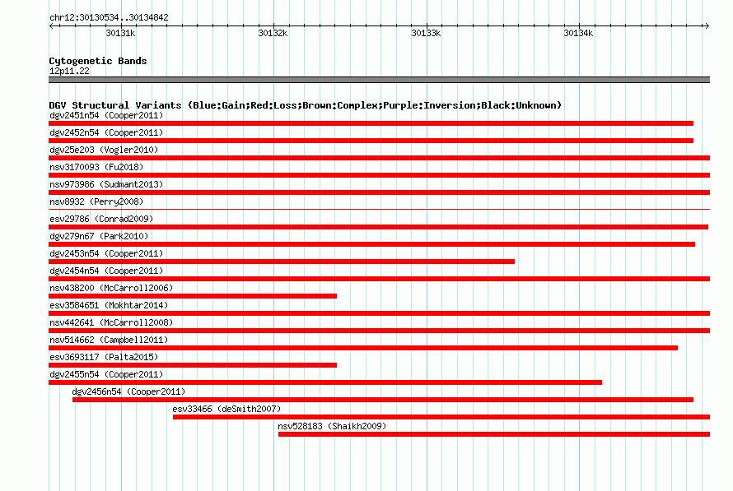Select the dgv2456n54 (Cooper2011) label
Screen dimensions: 733x491
(x=128, y=391)
